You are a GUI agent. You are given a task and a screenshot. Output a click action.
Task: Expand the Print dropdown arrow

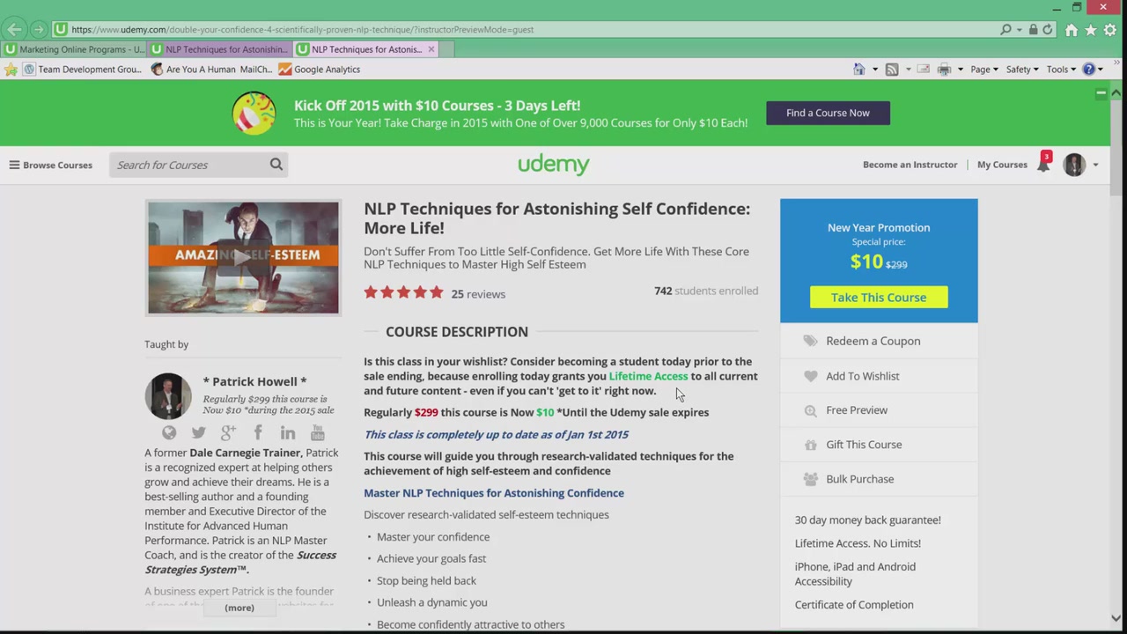click(960, 70)
